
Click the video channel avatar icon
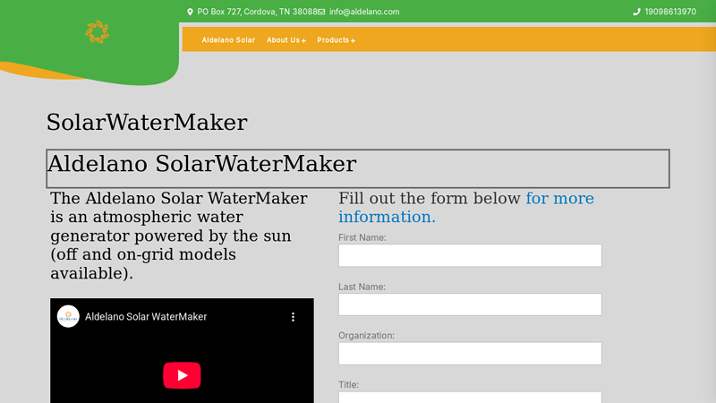[x=68, y=316]
